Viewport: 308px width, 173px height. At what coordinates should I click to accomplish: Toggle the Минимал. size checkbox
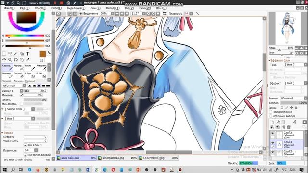(21, 95)
